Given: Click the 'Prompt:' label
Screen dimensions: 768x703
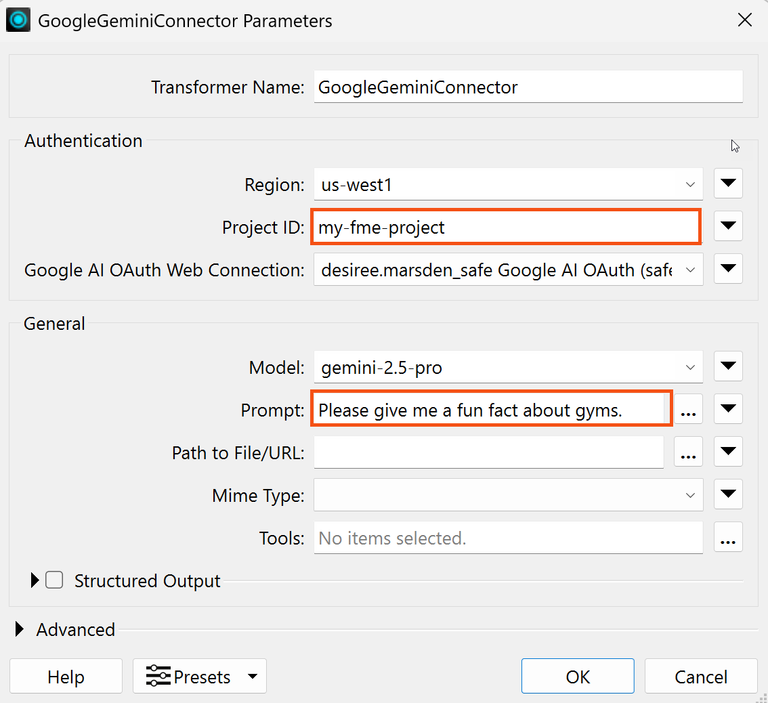Looking at the screenshot, I should [x=272, y=410].
